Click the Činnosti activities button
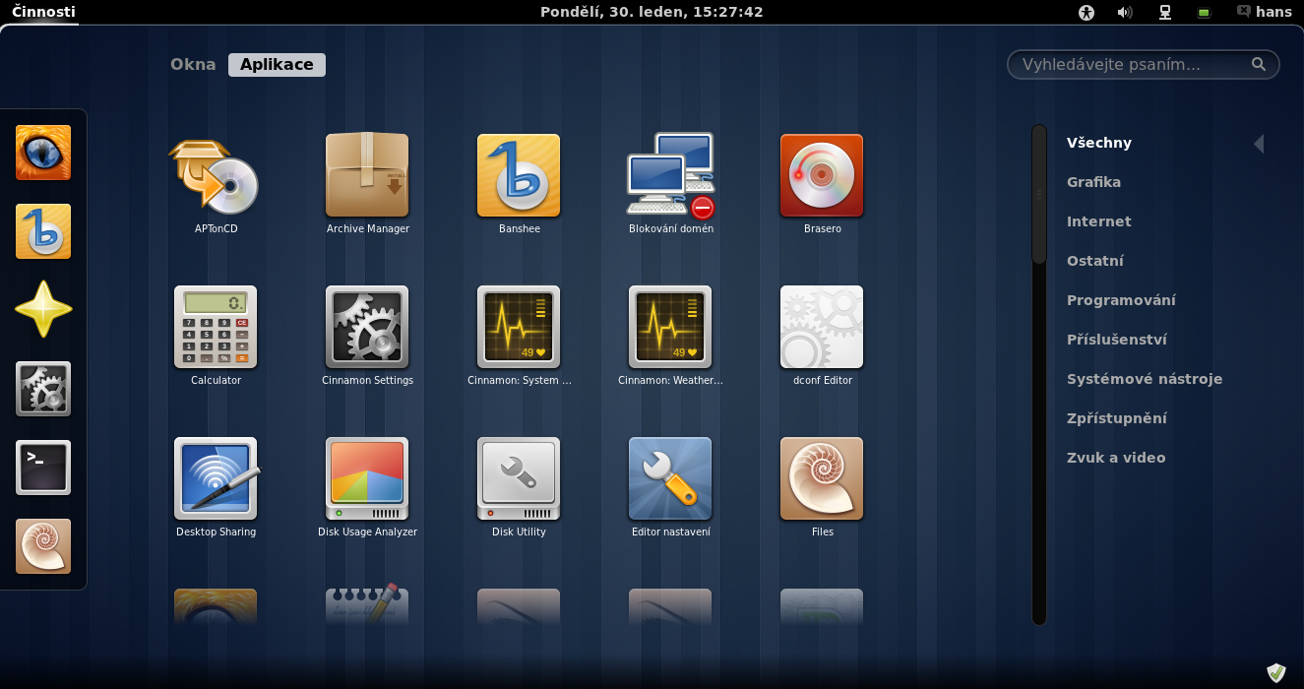 tap(43, 12)
